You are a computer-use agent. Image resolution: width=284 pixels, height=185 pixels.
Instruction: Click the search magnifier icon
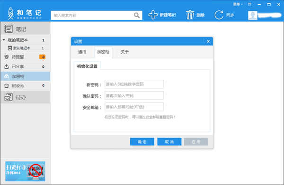pyautogui.click(x=137, y=16)
